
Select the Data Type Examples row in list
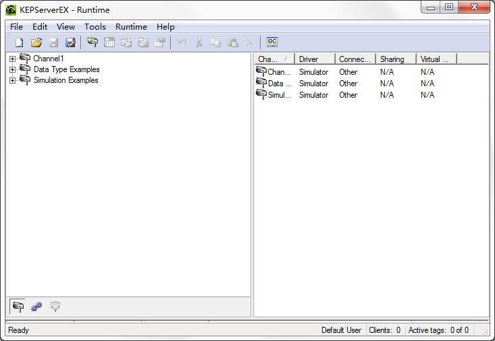pyautogui.click(x=280, y=84)
